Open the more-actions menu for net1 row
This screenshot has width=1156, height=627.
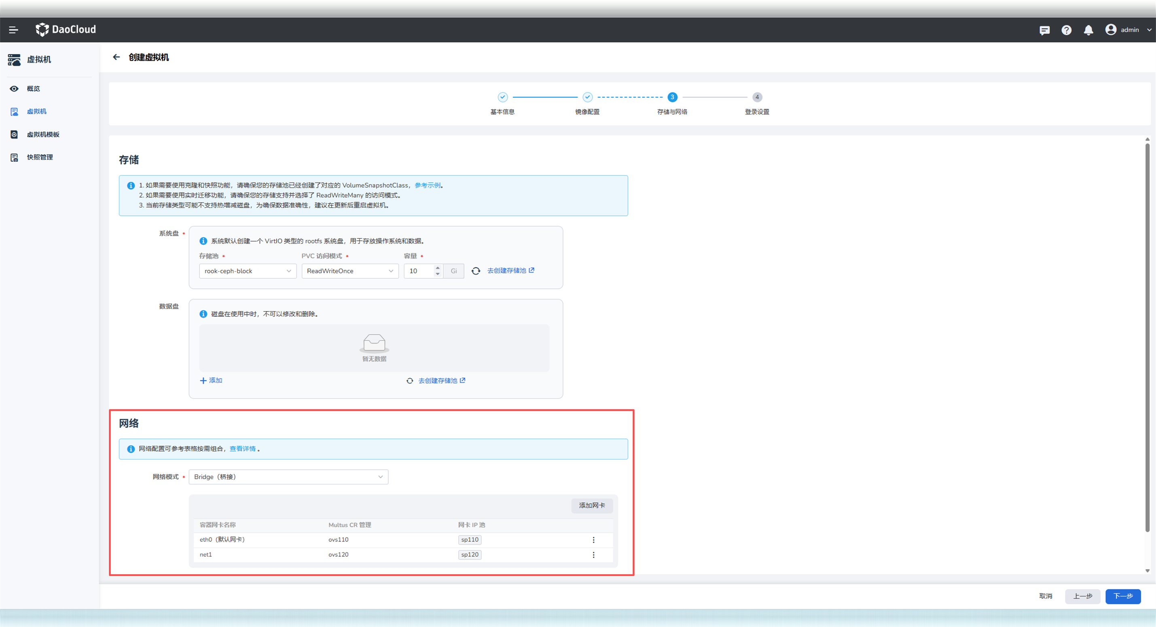593,555
